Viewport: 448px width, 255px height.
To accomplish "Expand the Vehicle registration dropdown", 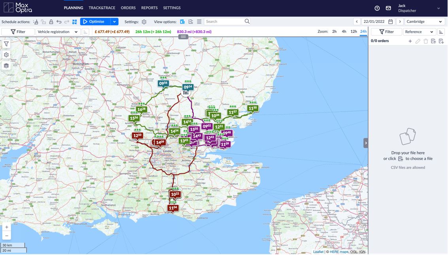I will click(x=58, y=32).
